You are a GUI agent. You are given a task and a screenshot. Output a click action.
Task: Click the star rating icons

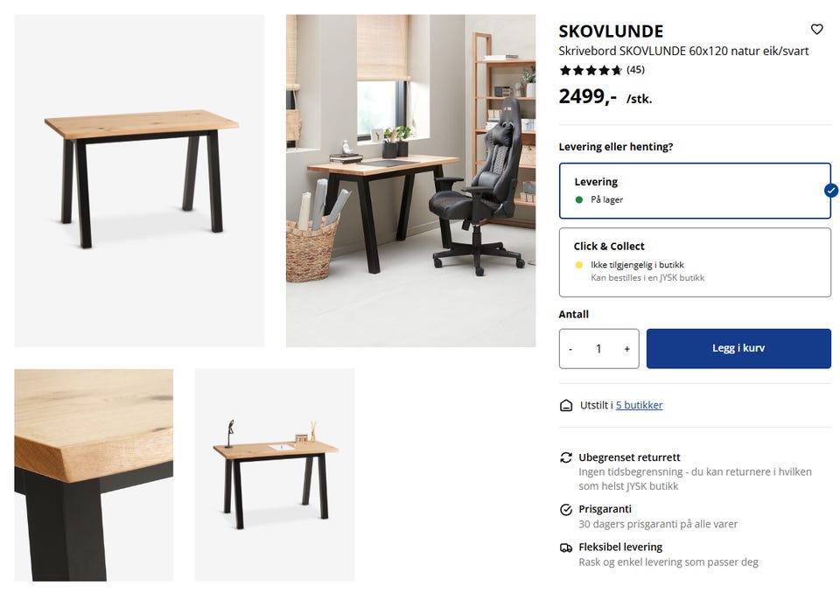[591, 70]
